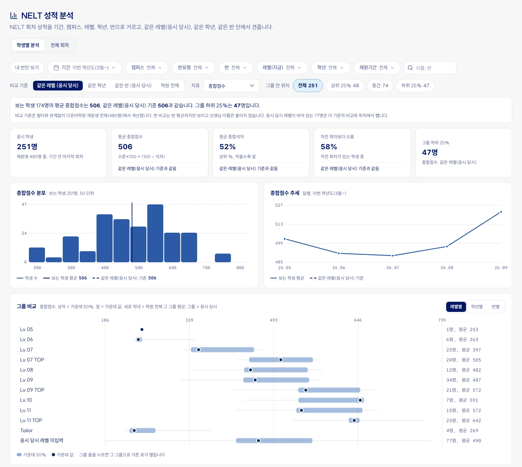Select 학원 전체 comparison basis
The height and width of the screenshot is (467, 522).
(170, 86)
